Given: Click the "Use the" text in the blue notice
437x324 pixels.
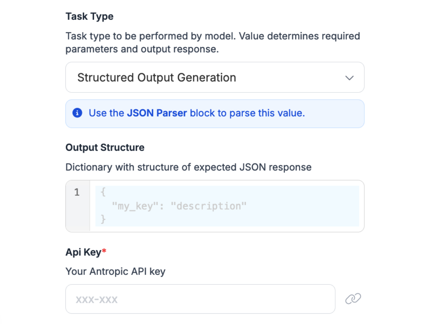Looking at the screenshot, I should coord(106,113).
